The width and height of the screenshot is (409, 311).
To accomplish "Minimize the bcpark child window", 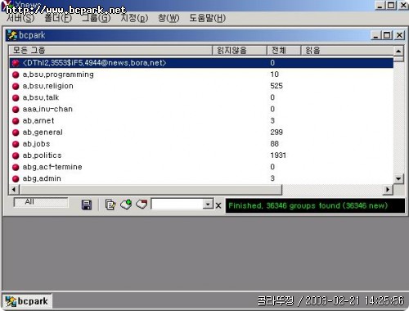I will click(376, 35).
